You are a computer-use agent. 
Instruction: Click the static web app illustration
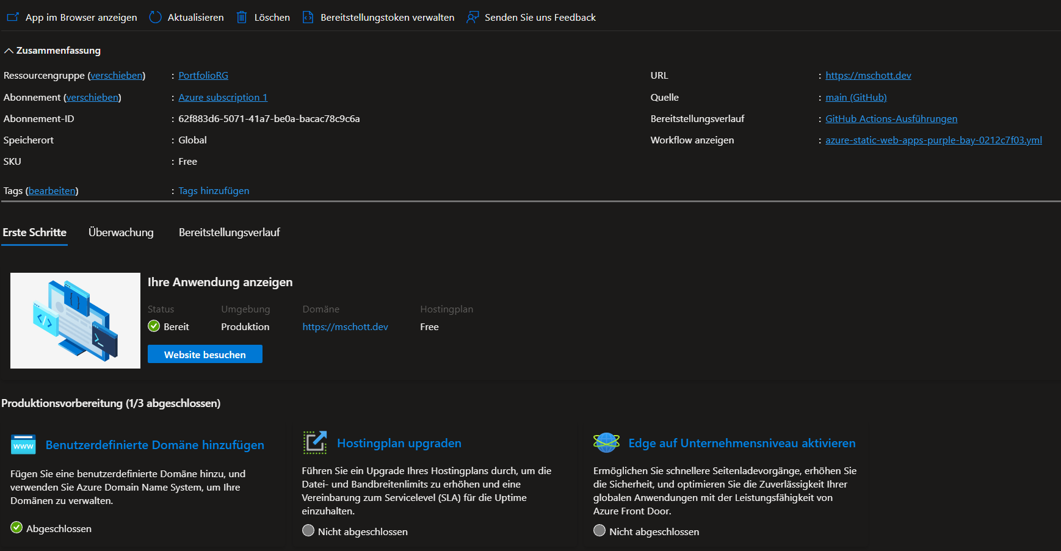[75, 320]
